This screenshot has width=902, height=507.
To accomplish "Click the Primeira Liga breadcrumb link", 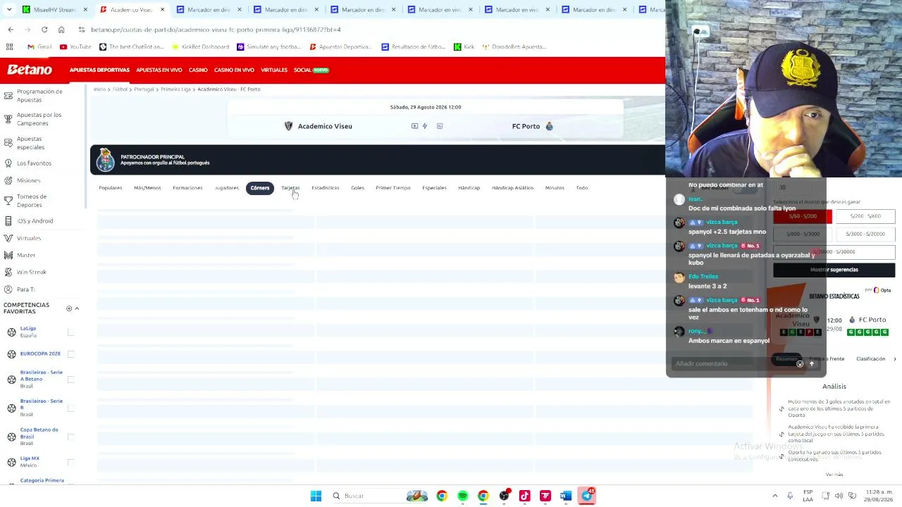I will [175, 89].
